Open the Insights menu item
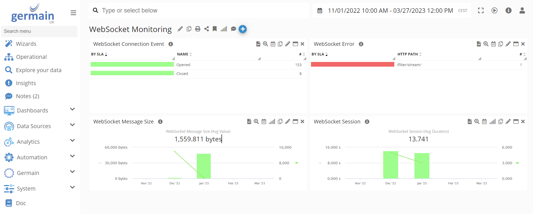Screen dimensions: 533x214 tap(26, 83)
